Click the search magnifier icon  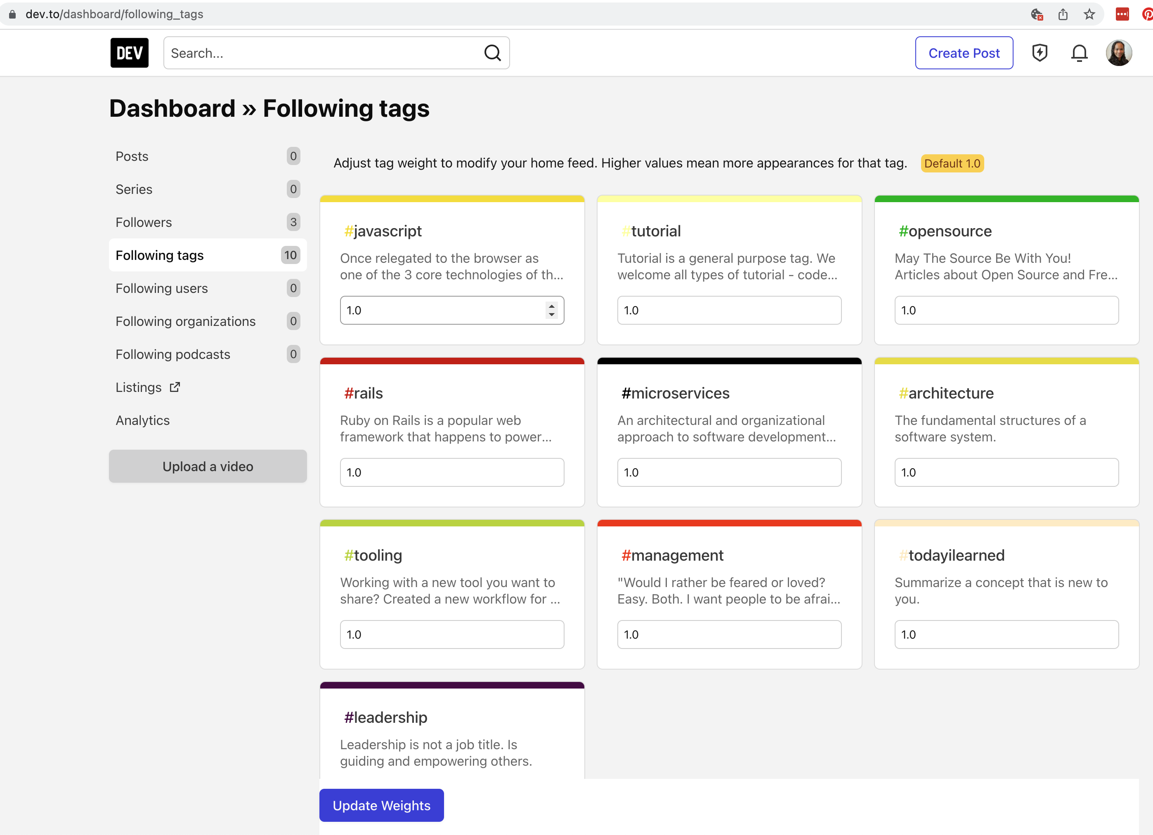pyautogui.click(x=492, y=52)
